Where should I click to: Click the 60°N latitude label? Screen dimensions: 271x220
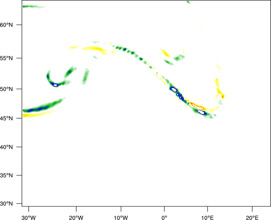[x=6, y=25]
